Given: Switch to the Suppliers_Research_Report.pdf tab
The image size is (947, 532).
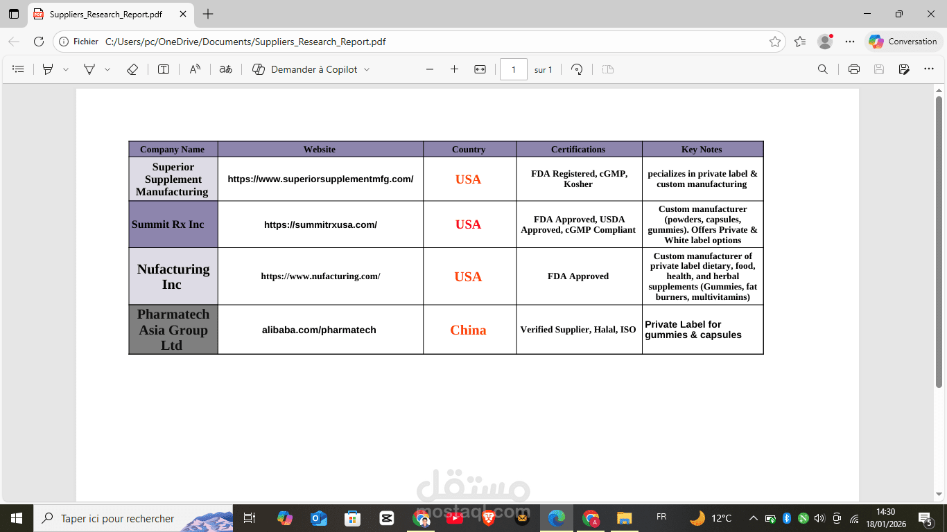Looking at the screenshot, I should click(104, 13).
